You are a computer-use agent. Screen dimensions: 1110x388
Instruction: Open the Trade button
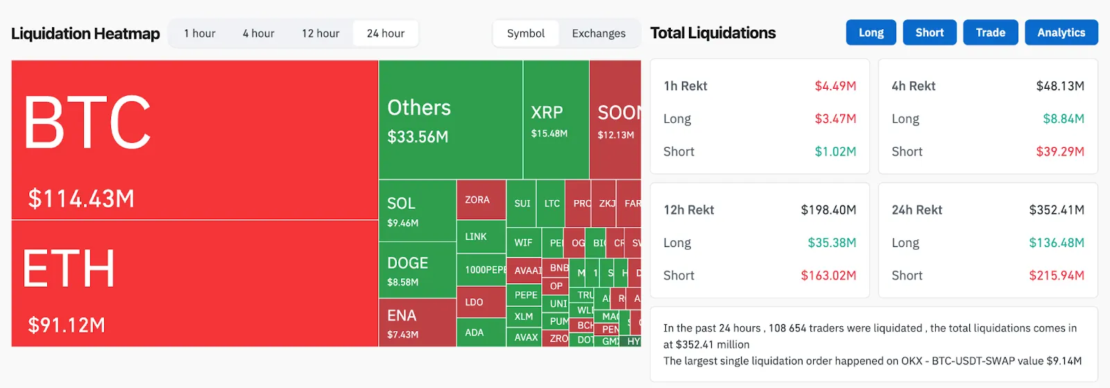pyautogui.click(x=990, y=33)
